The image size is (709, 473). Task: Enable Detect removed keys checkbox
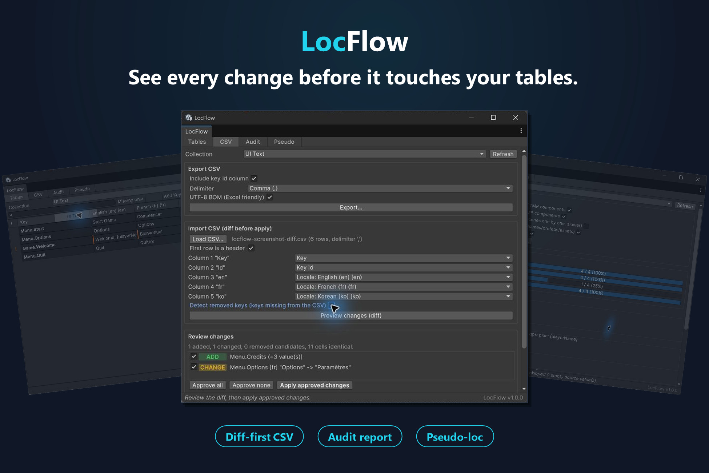[x=331, y=305]
